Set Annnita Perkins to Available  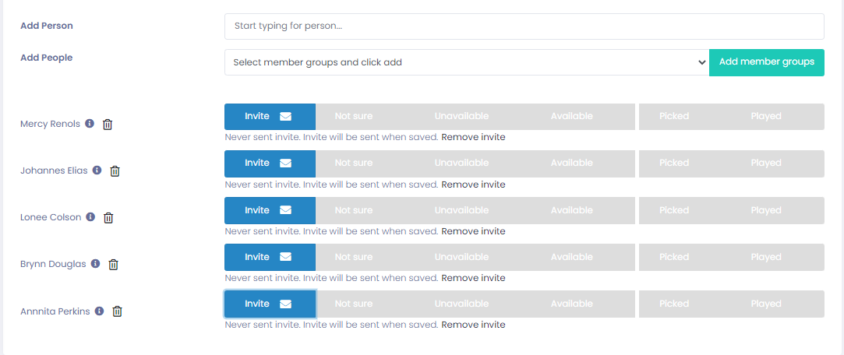tap(572, 304)
